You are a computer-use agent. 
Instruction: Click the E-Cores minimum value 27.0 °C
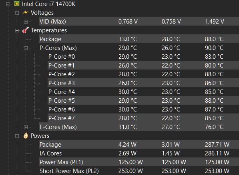click(x=171, y=127)
